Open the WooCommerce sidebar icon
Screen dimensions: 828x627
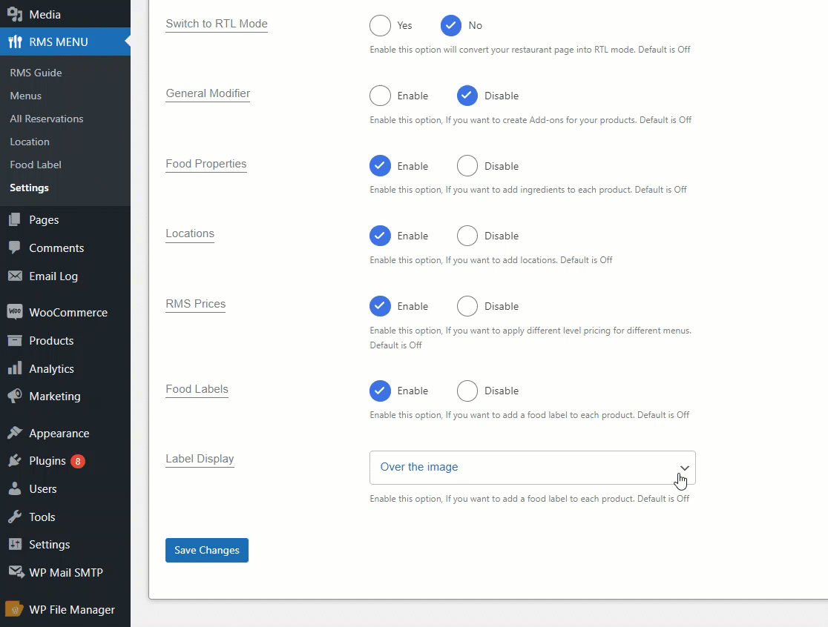click(x=15, y=312)
